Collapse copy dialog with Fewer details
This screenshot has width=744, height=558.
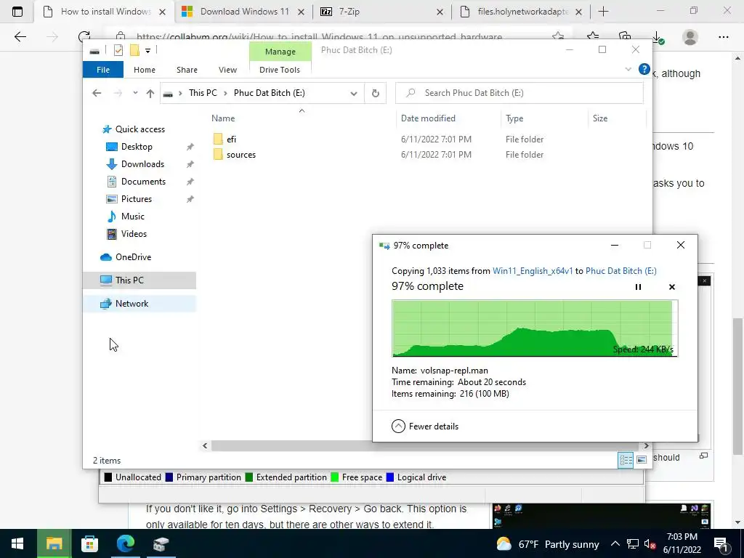(425, 426)
